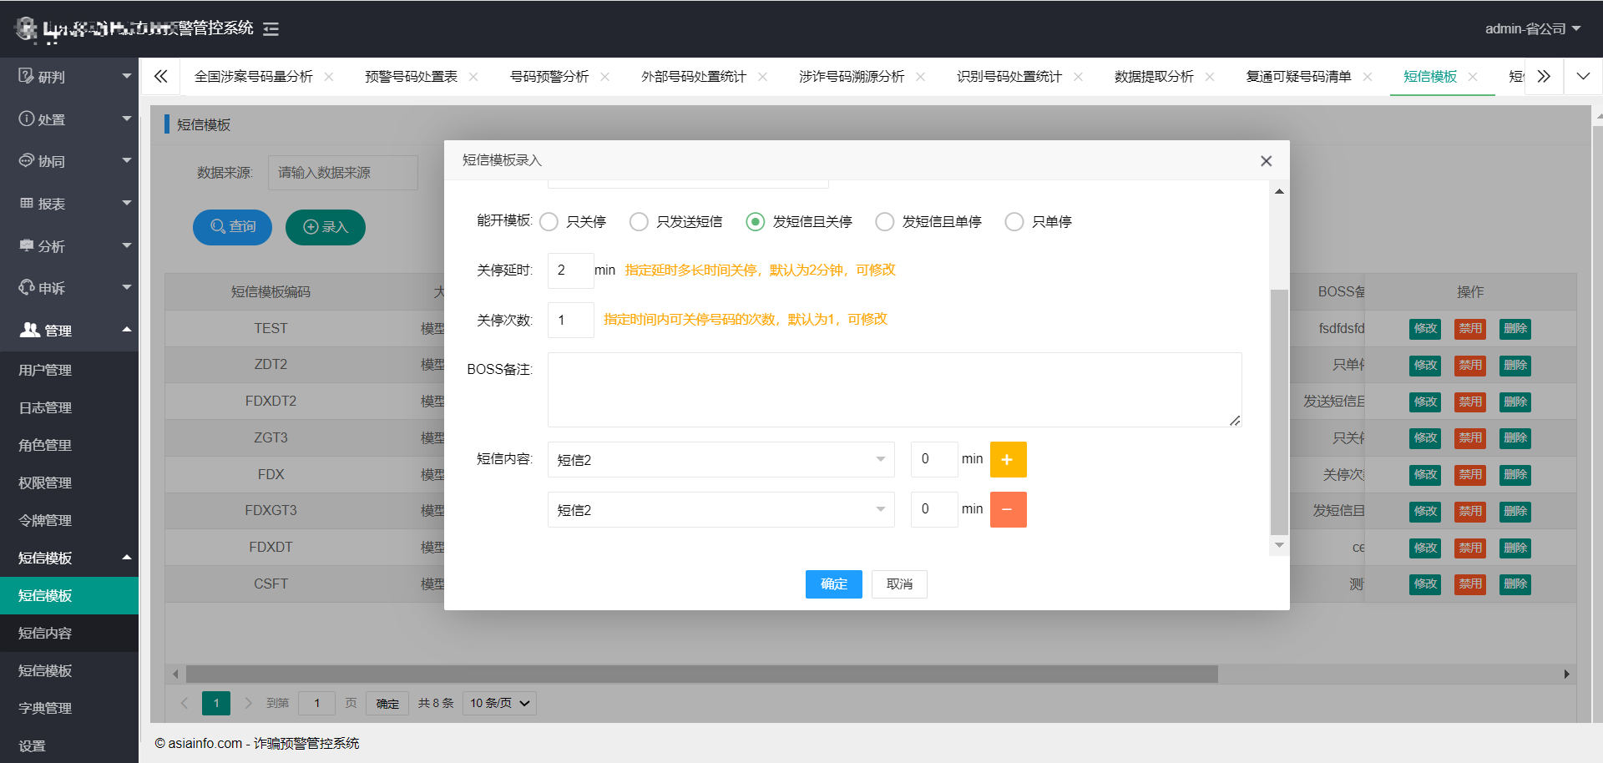
Task: Open 令牌管理 in the sidebar
Action: pos(69,520)
